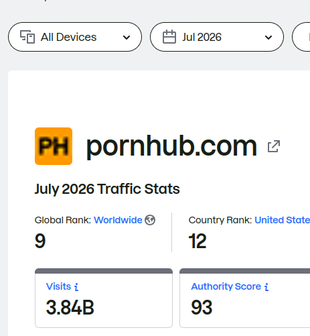Open external link icon beside domain

click(274, 146)
